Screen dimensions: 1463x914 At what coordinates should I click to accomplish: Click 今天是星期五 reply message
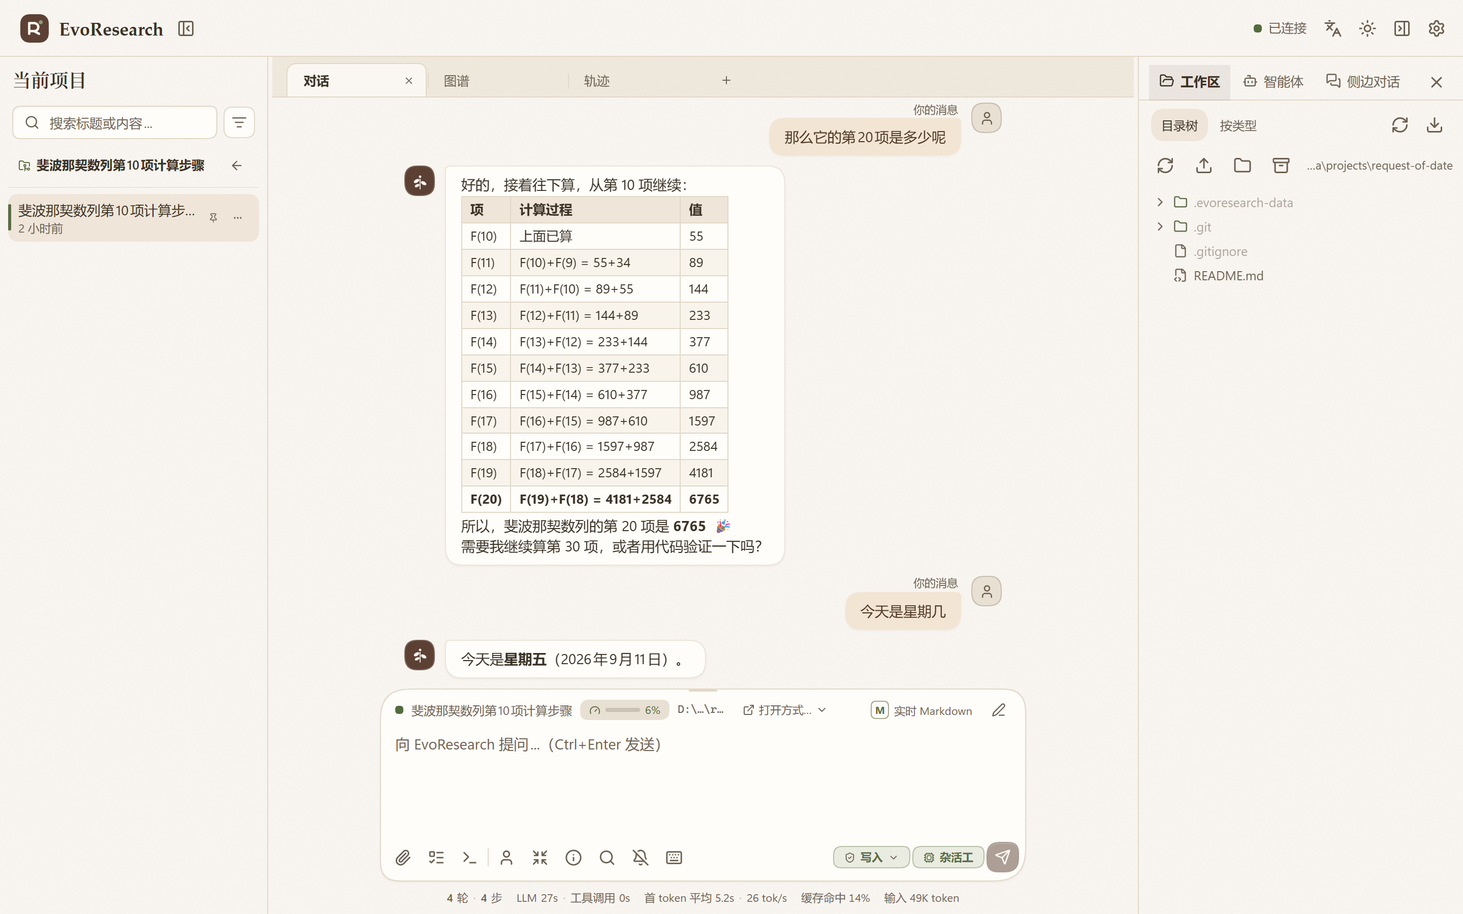pyautogui.click(x=575, y=659)
